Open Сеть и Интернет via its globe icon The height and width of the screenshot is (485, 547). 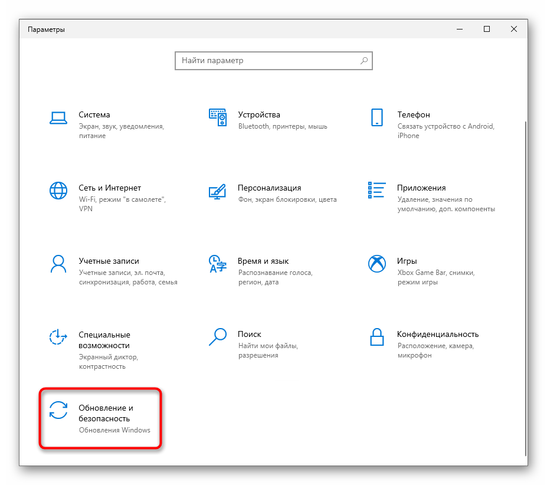tap(58, 190)
